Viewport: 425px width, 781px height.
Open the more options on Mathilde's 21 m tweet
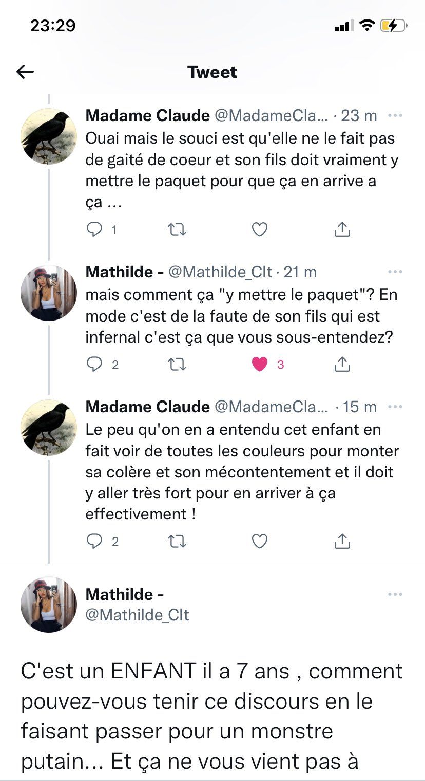click(395, 272)
